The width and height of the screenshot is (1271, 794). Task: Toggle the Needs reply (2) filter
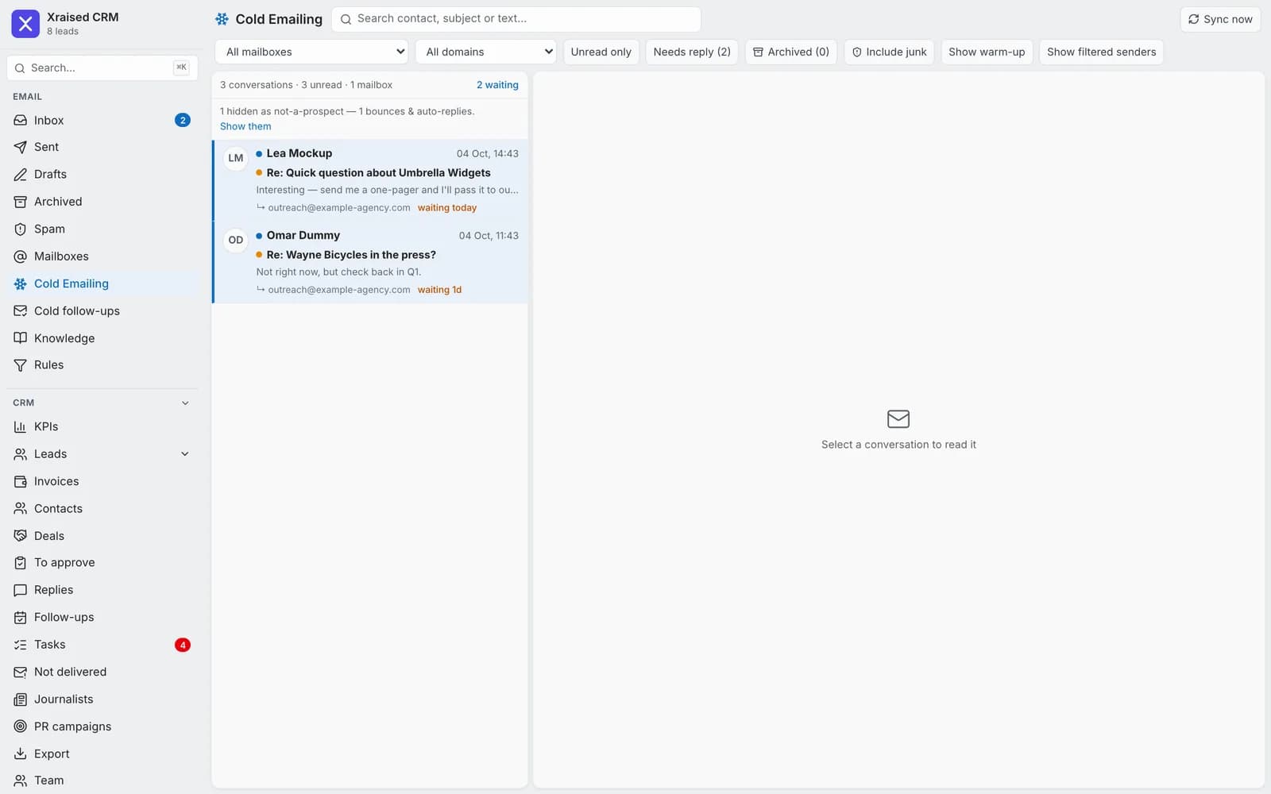pyautogui.click(x=692, y=52)
